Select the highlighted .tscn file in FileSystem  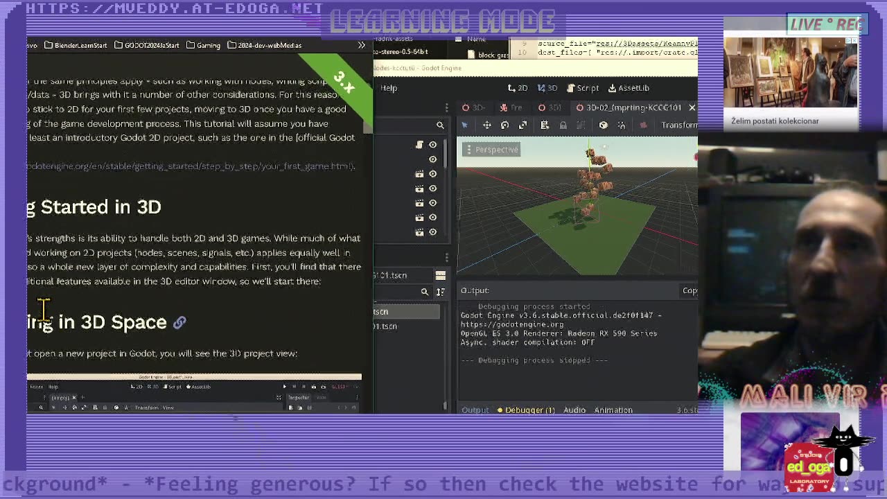pyautogui.click(x=406, y=312)
